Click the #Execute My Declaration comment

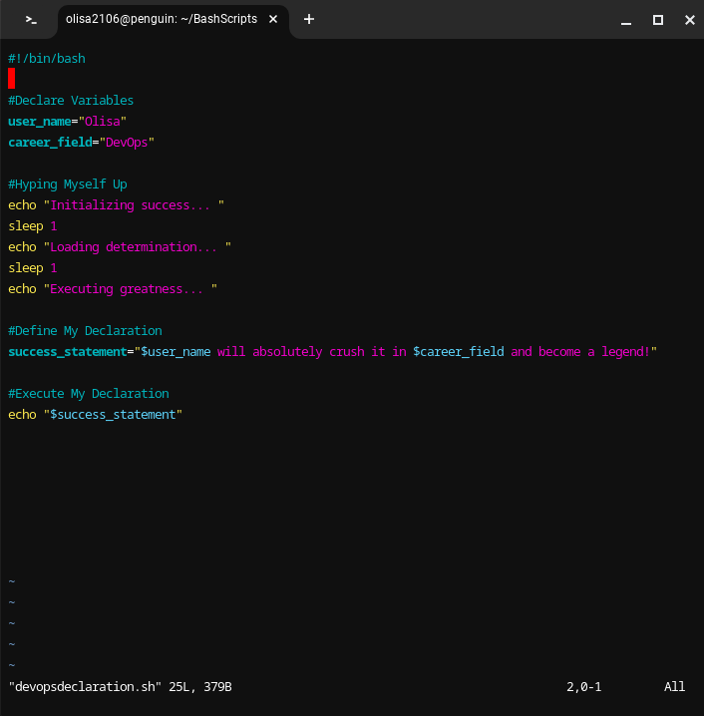pyautogui.click(x=89, y=394)
